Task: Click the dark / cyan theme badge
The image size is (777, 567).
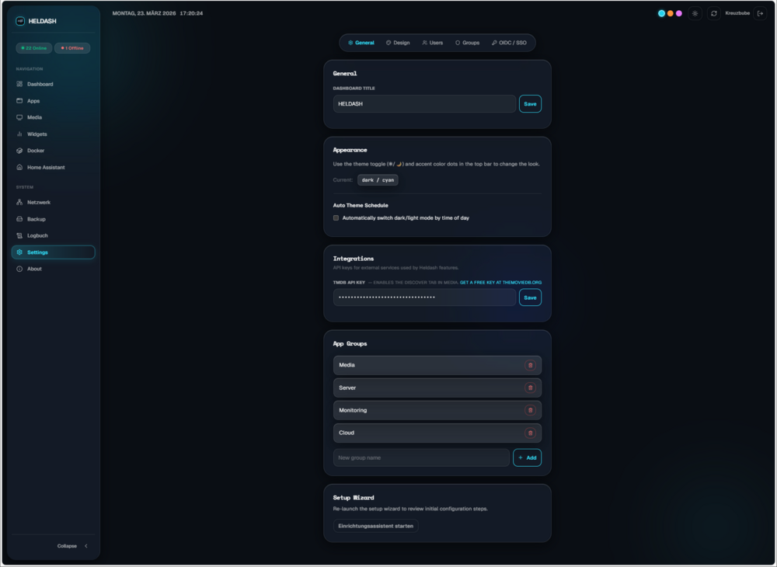Action: [378, 180]
